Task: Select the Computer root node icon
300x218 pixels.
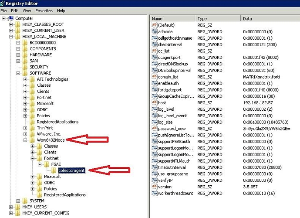Action: (11, 18)
